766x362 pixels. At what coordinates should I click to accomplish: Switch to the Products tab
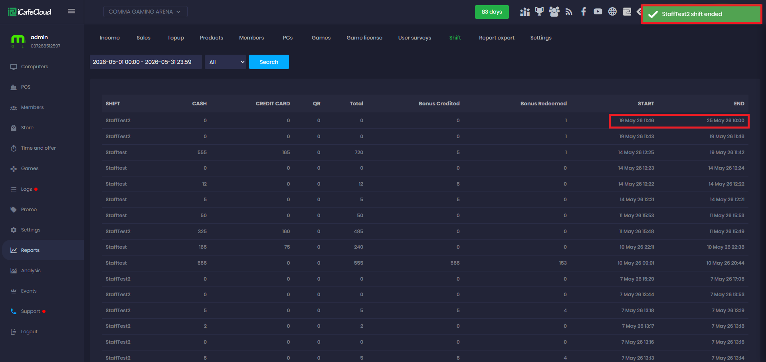[x=212, y=38]
